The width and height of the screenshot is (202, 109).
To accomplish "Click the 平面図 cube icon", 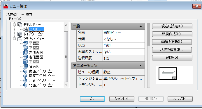I will click(x=25, y=43).
